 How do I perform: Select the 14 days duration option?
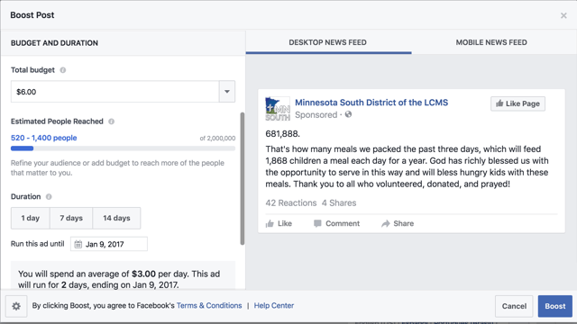click(116, 218)
